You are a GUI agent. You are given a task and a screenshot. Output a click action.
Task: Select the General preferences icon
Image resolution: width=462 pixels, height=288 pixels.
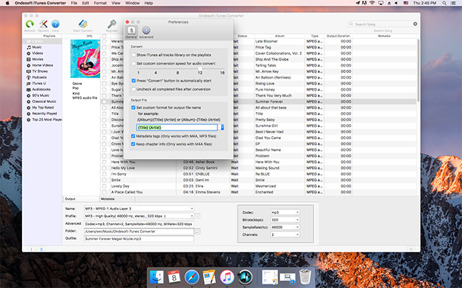coord(131,31)
